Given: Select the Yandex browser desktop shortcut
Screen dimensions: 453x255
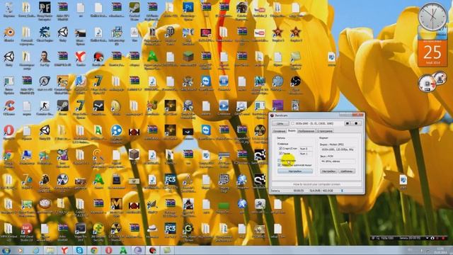Looking at the screenshot, I should coord(80,57).
